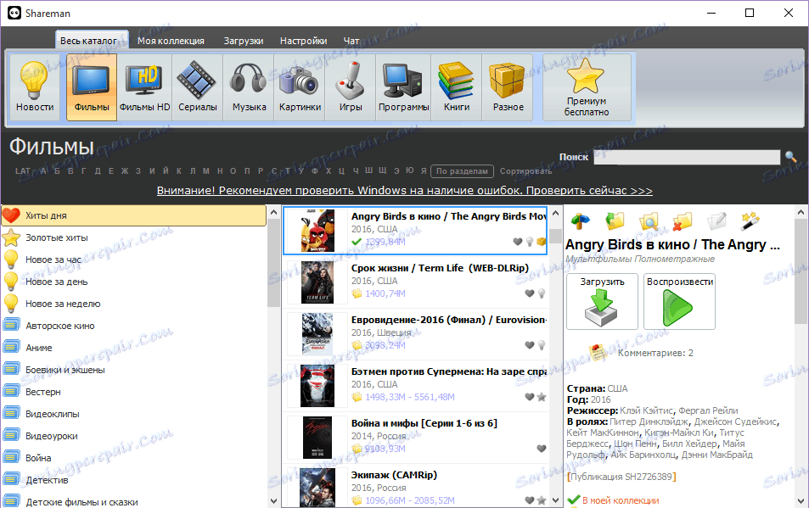
Task: Click the search magnifier icon
Action: 790,157
